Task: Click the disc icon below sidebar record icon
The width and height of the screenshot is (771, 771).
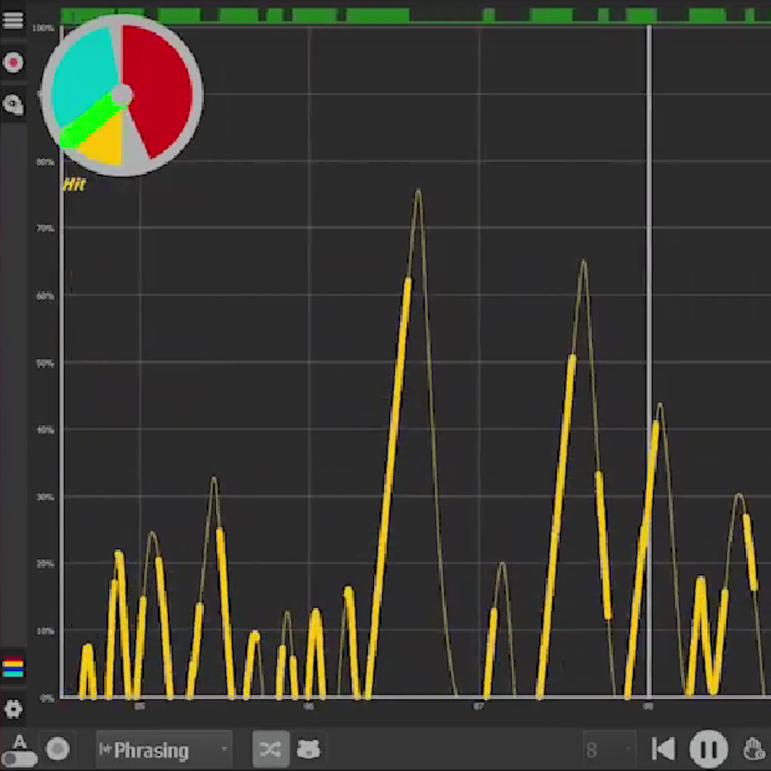Action: [x=13, y=104]
